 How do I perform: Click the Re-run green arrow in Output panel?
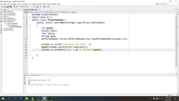tap(25, 77)
